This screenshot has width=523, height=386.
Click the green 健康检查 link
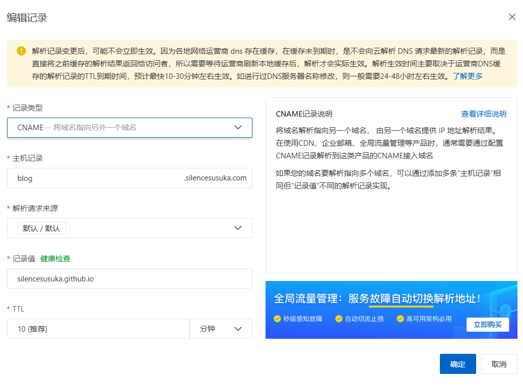pyautogui.click(x=55, y=259)
